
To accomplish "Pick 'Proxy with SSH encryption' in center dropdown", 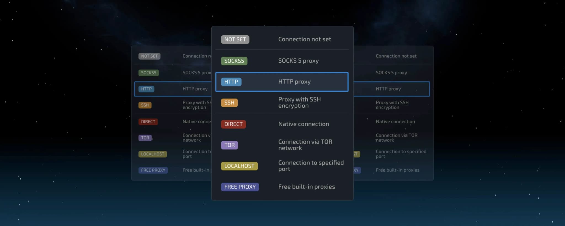I will pos(299,102).
